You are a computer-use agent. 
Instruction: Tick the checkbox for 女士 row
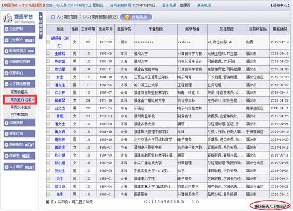(48, 77)
